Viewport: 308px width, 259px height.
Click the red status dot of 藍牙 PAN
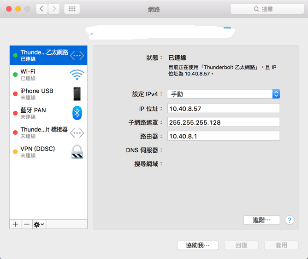[15, 113]
